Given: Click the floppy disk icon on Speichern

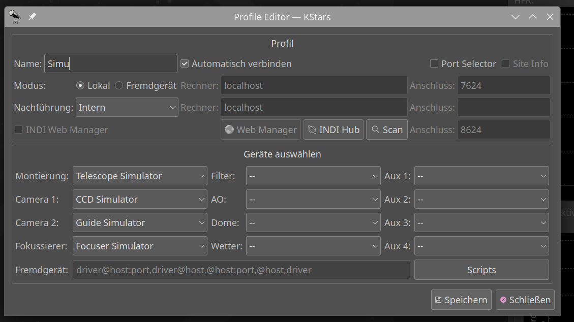Looking at the screenshot, I should point(438,300).
